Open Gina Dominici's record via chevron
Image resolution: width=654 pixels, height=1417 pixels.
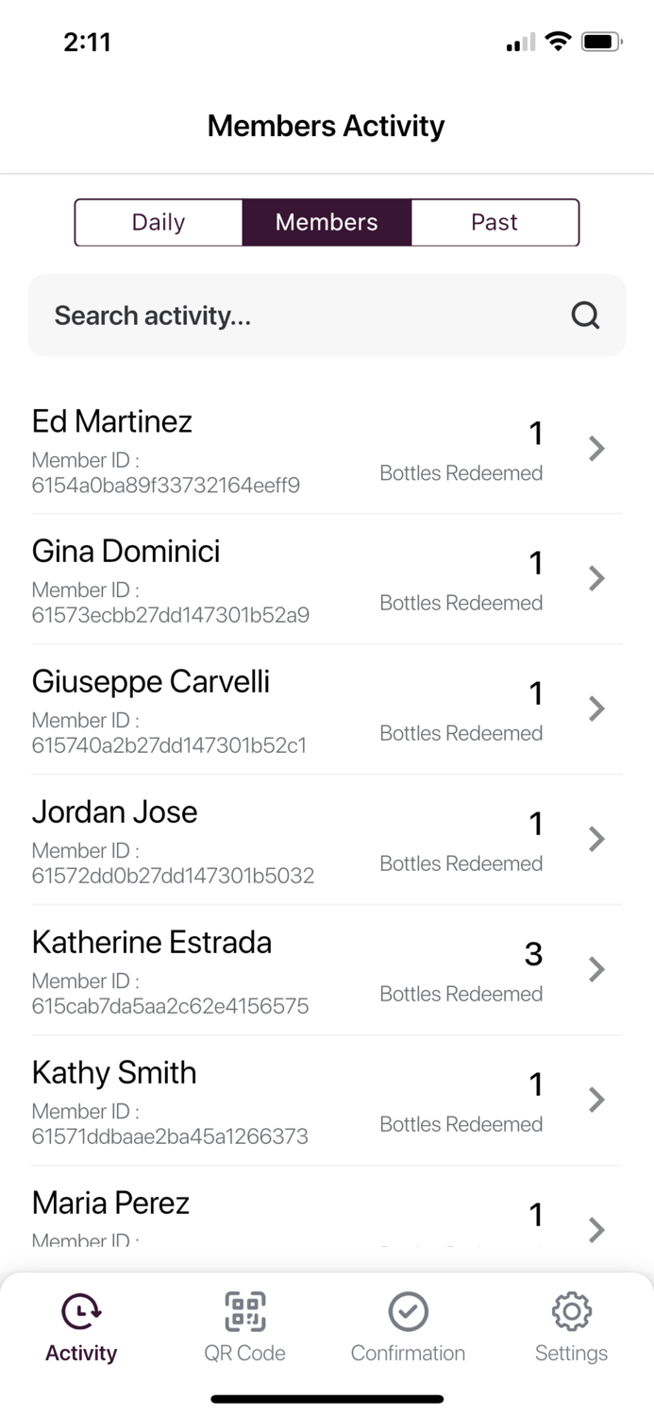595,578
